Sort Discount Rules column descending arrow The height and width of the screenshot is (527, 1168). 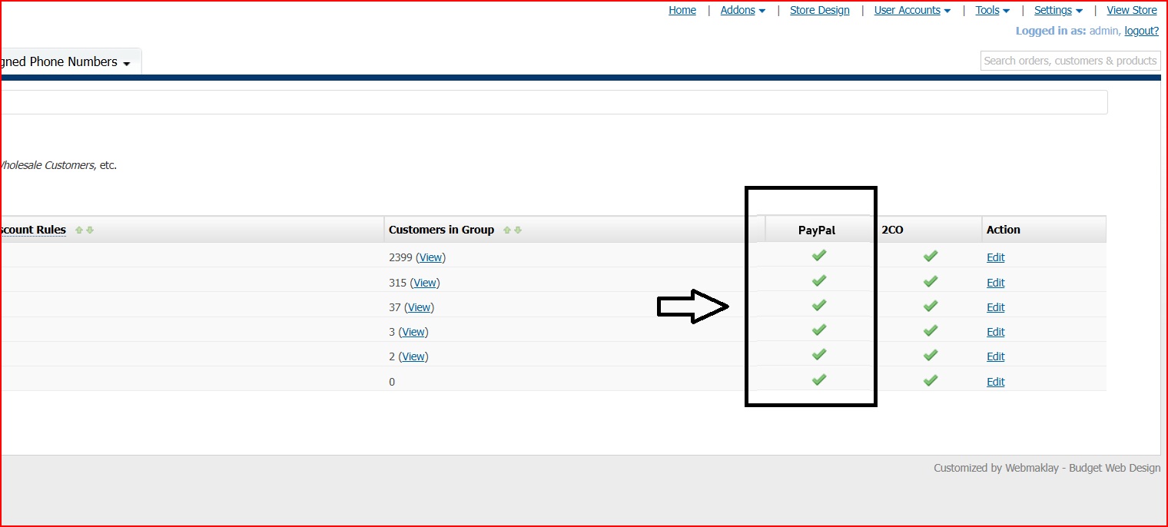coord(90,230)
